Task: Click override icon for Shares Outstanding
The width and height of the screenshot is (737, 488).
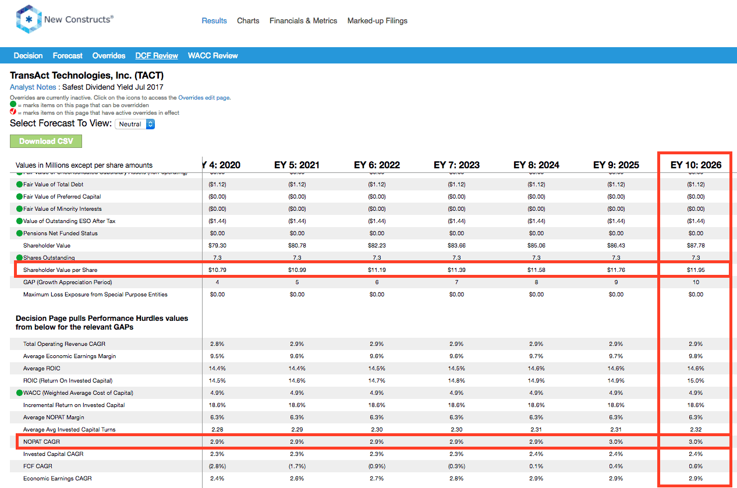Action: point(19,257)
